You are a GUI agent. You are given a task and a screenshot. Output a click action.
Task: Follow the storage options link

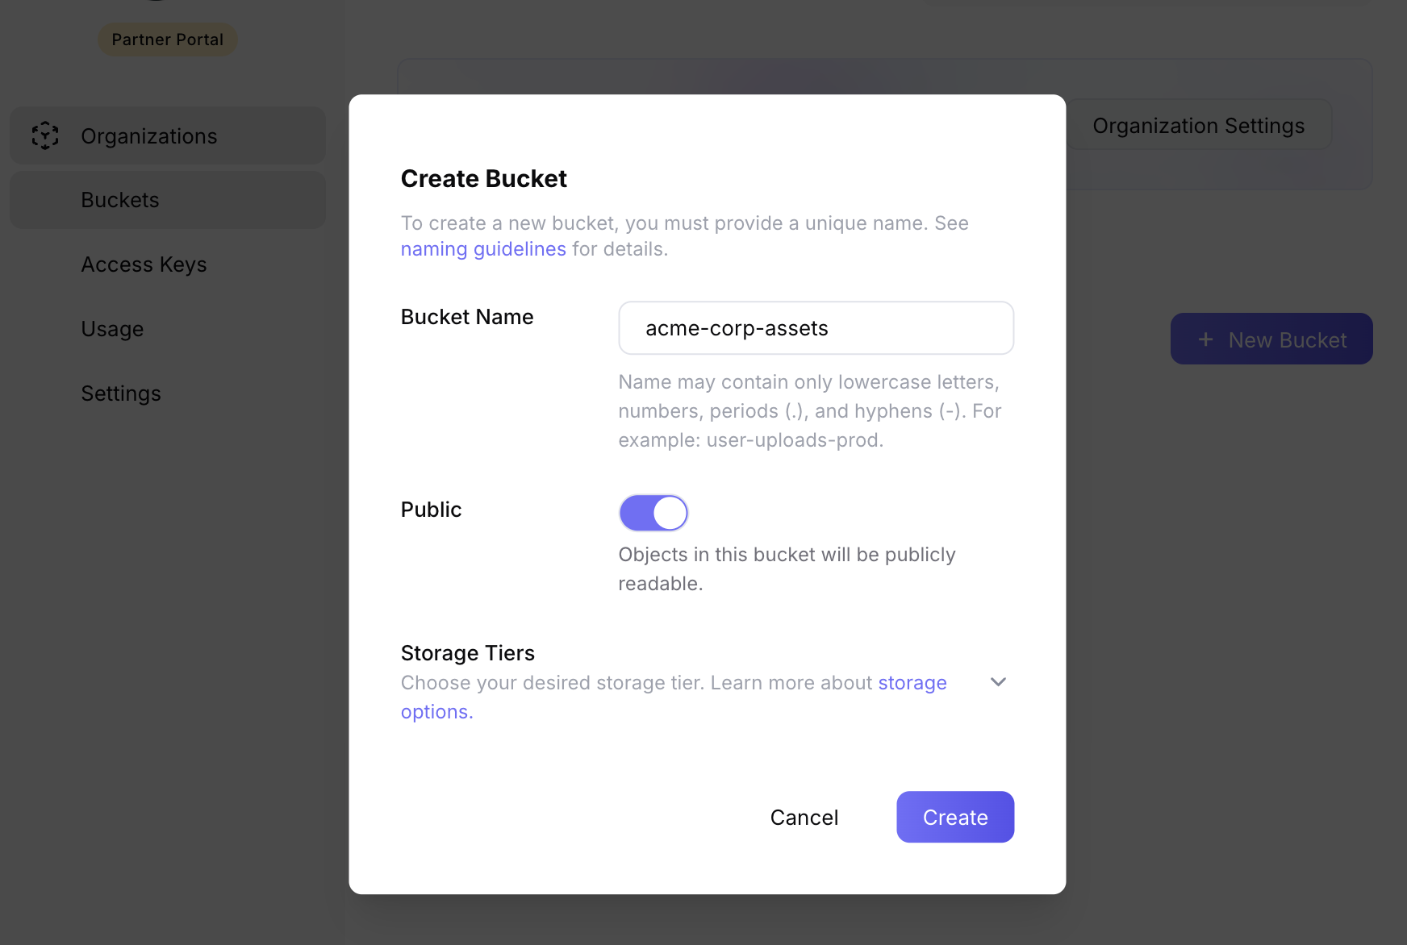tap(912, 683)
